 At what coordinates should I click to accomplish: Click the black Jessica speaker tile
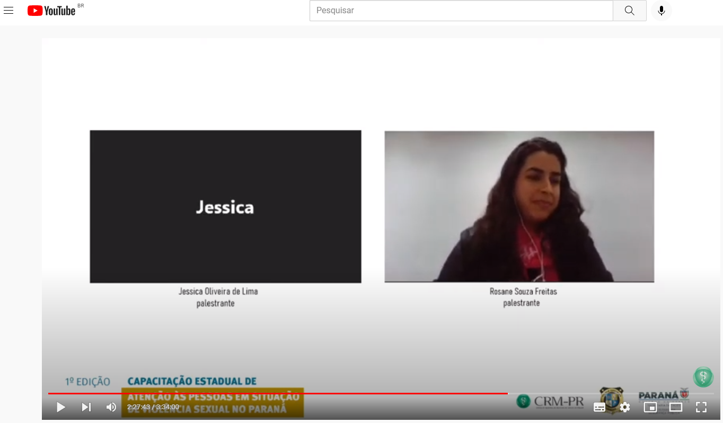click(x=225, y=207)
